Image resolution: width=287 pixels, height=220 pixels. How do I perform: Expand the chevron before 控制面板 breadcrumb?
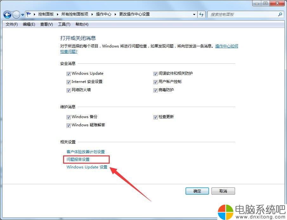coord(35,14)
